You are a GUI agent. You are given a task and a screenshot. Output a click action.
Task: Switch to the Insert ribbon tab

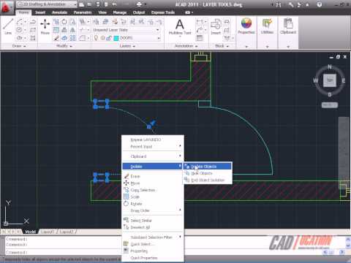pos(40,12)
